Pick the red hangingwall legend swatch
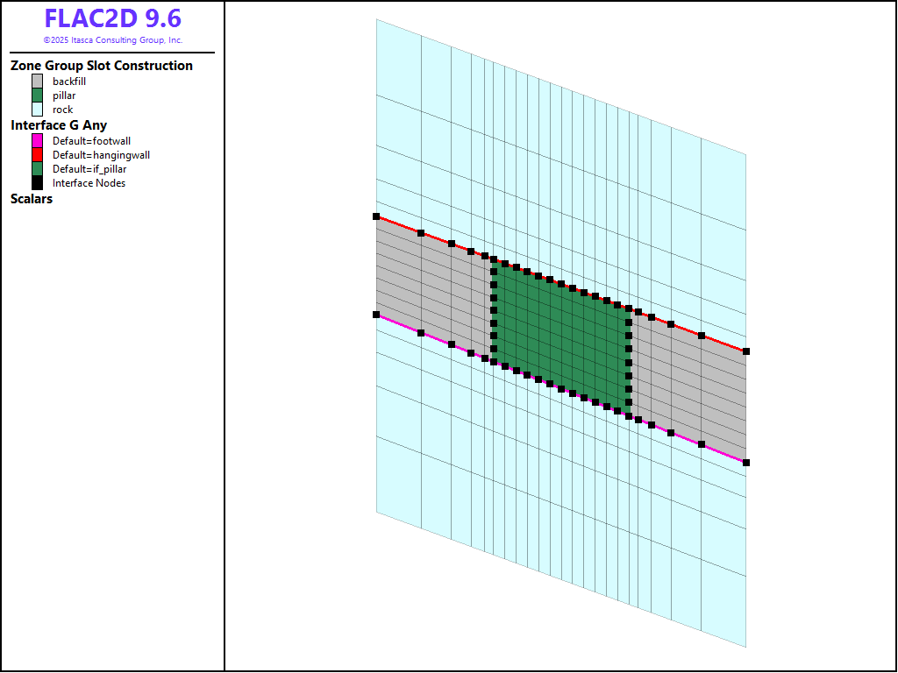The image size is (898, 673). click(37, 155)
